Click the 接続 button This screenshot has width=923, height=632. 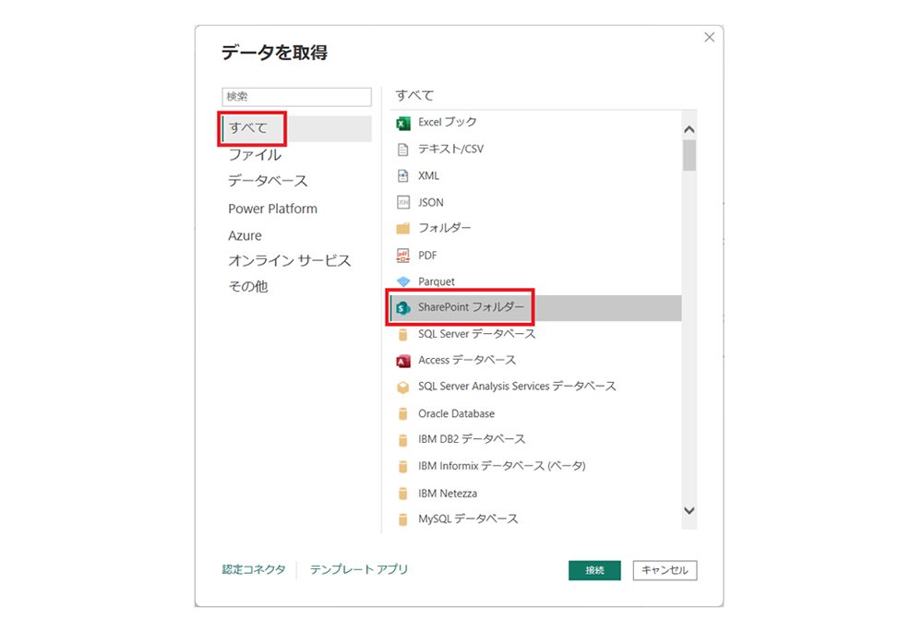tap(594, 570)
